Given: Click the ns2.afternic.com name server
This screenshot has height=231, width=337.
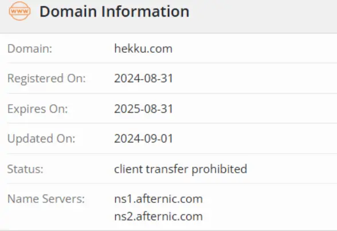Looking at the screenshot, I should (x=159, y=216).
